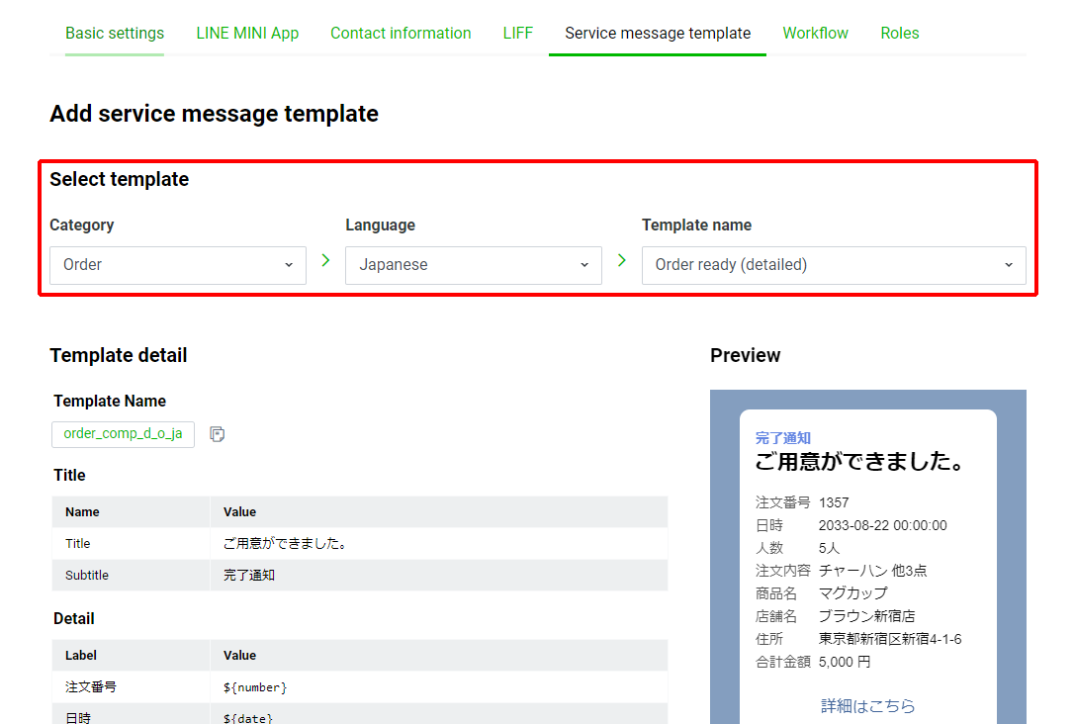Viewport: 1075px width, 724px height.
Task: Switch to the Roles tab
Action: tap(899, 34)
